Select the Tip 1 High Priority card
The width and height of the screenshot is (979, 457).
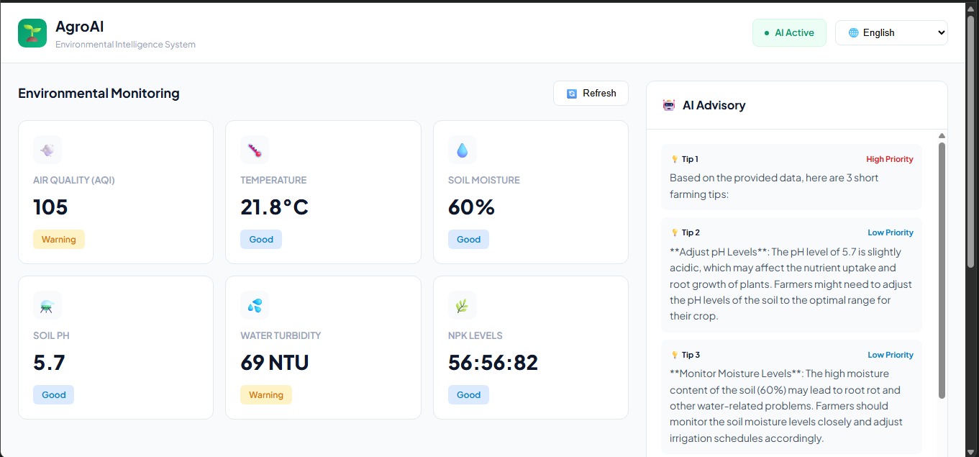[x=791, y=177]
